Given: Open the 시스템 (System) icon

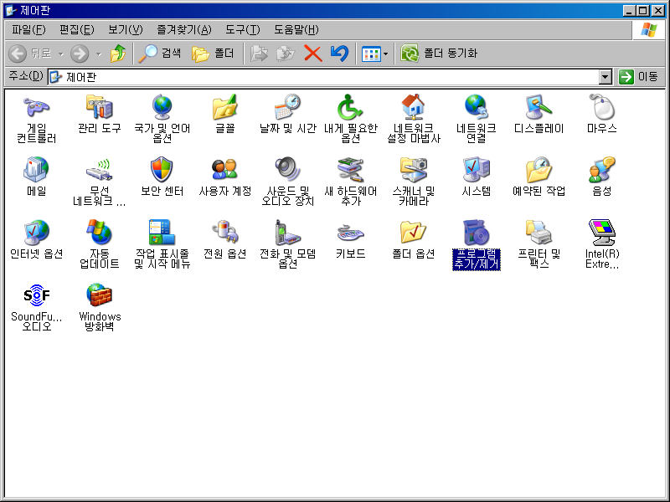Looking at the screenshot, I should point(476,170).
